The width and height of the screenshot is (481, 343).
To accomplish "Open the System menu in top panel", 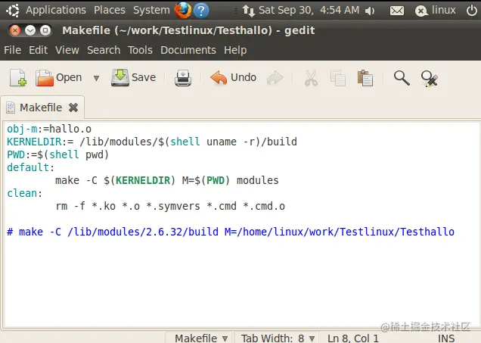I will pos(151,10).
